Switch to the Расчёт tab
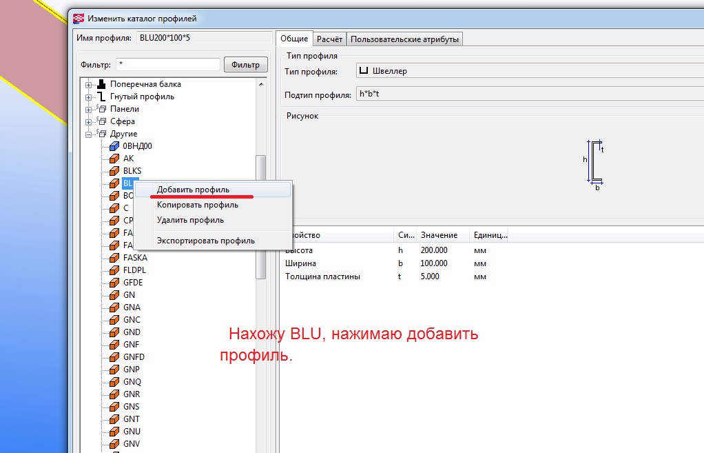This screenshot has height=453, width=704. (x=329, y=39)
